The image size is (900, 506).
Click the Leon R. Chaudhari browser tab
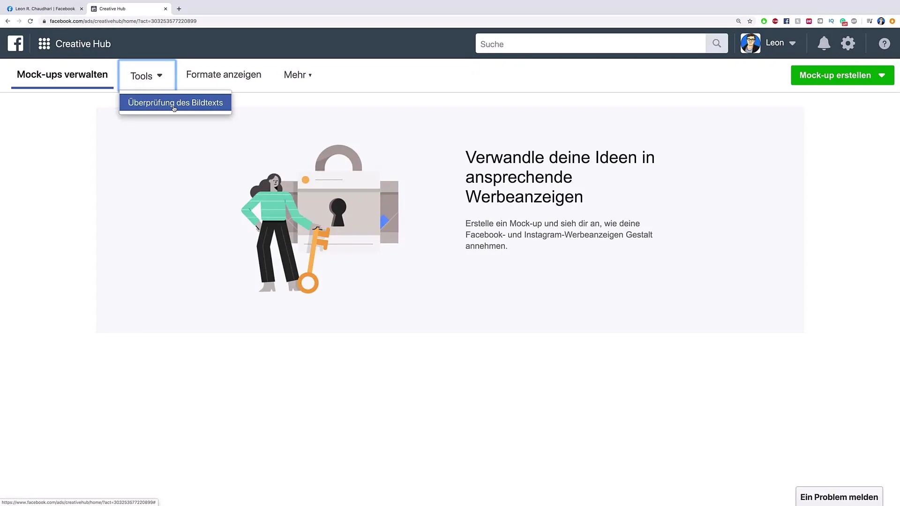point(45,8)
